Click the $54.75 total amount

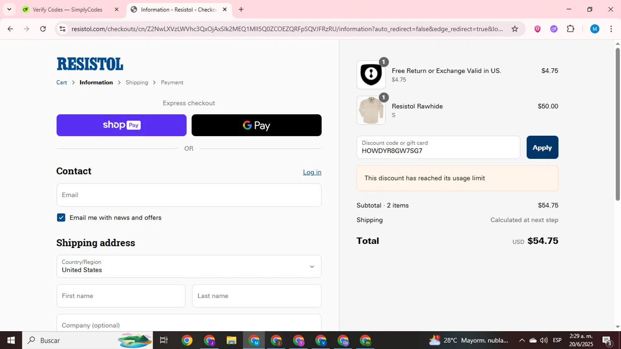pyautogui.click(x=543, y=241)
